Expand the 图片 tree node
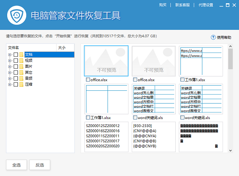239x176 pixels. click(x=10, y=66)
